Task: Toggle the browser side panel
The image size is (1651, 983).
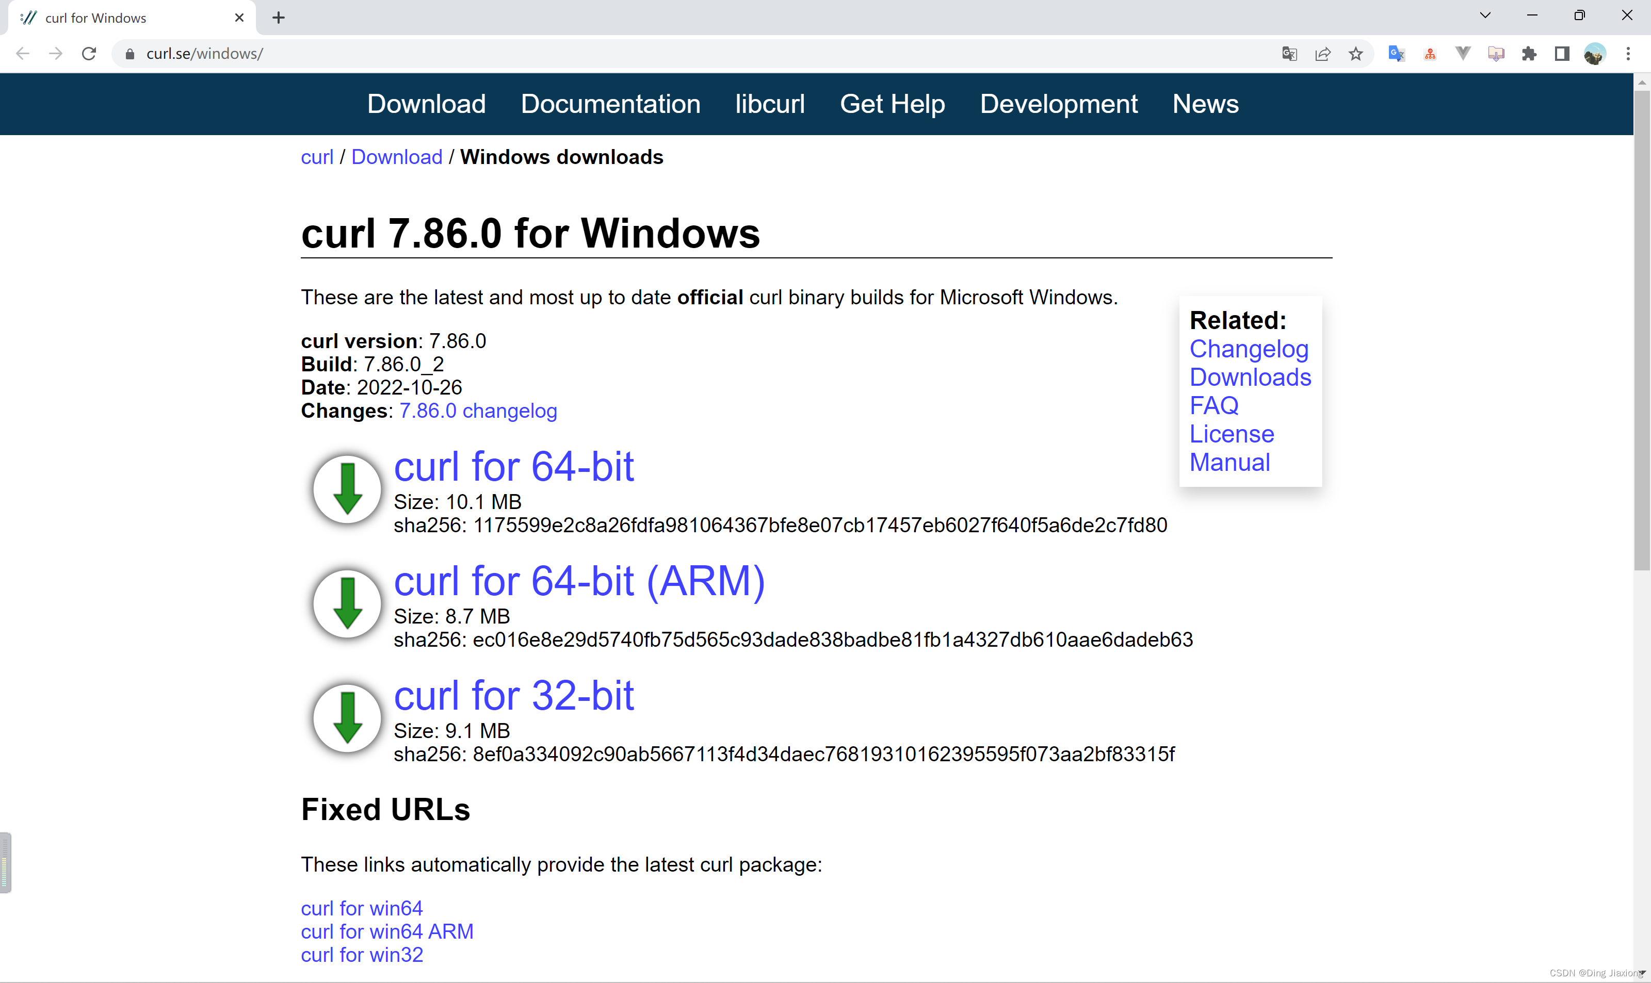Action: pyautogui.click(x=1562, y=54)
